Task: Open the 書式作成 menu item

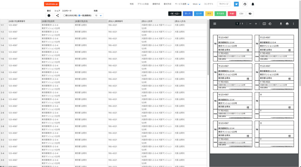Action: pyautogui.click(x=167, y=4)
